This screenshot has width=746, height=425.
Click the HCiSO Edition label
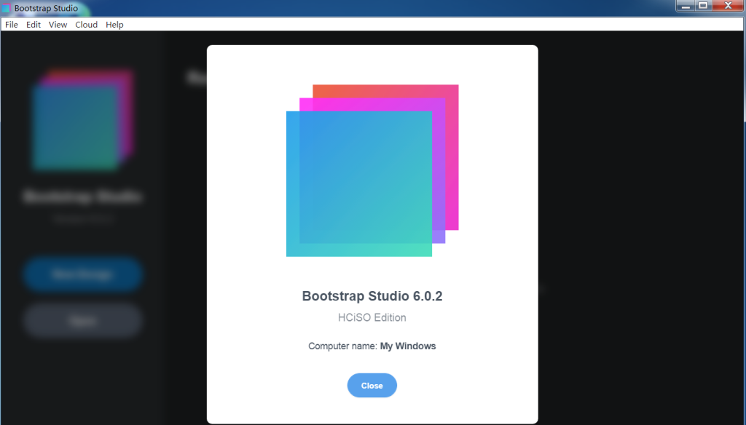(372, 317)
